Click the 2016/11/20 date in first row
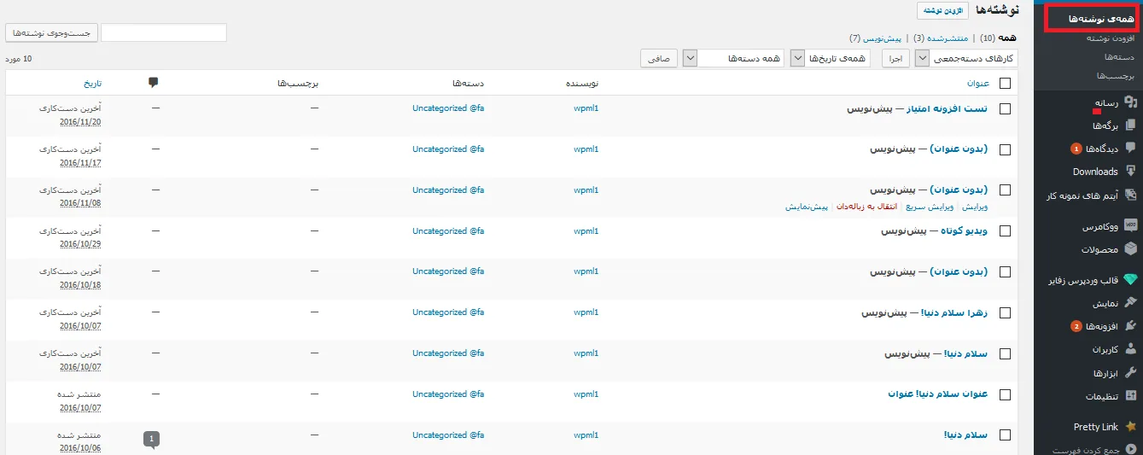 [80, 122]
